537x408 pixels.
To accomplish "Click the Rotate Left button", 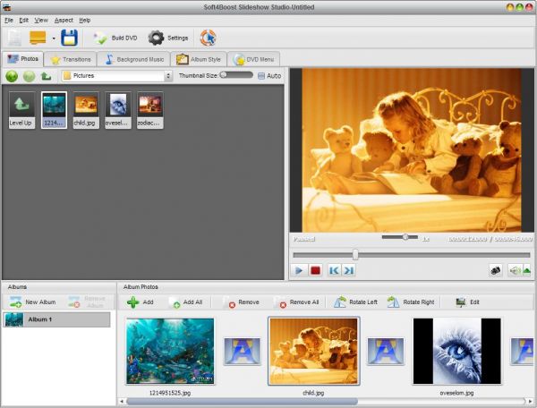I will tap(356, 302).
